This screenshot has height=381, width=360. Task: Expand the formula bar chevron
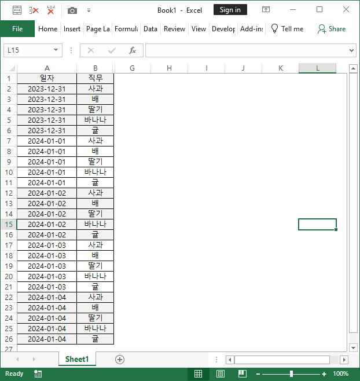[351, 50]
